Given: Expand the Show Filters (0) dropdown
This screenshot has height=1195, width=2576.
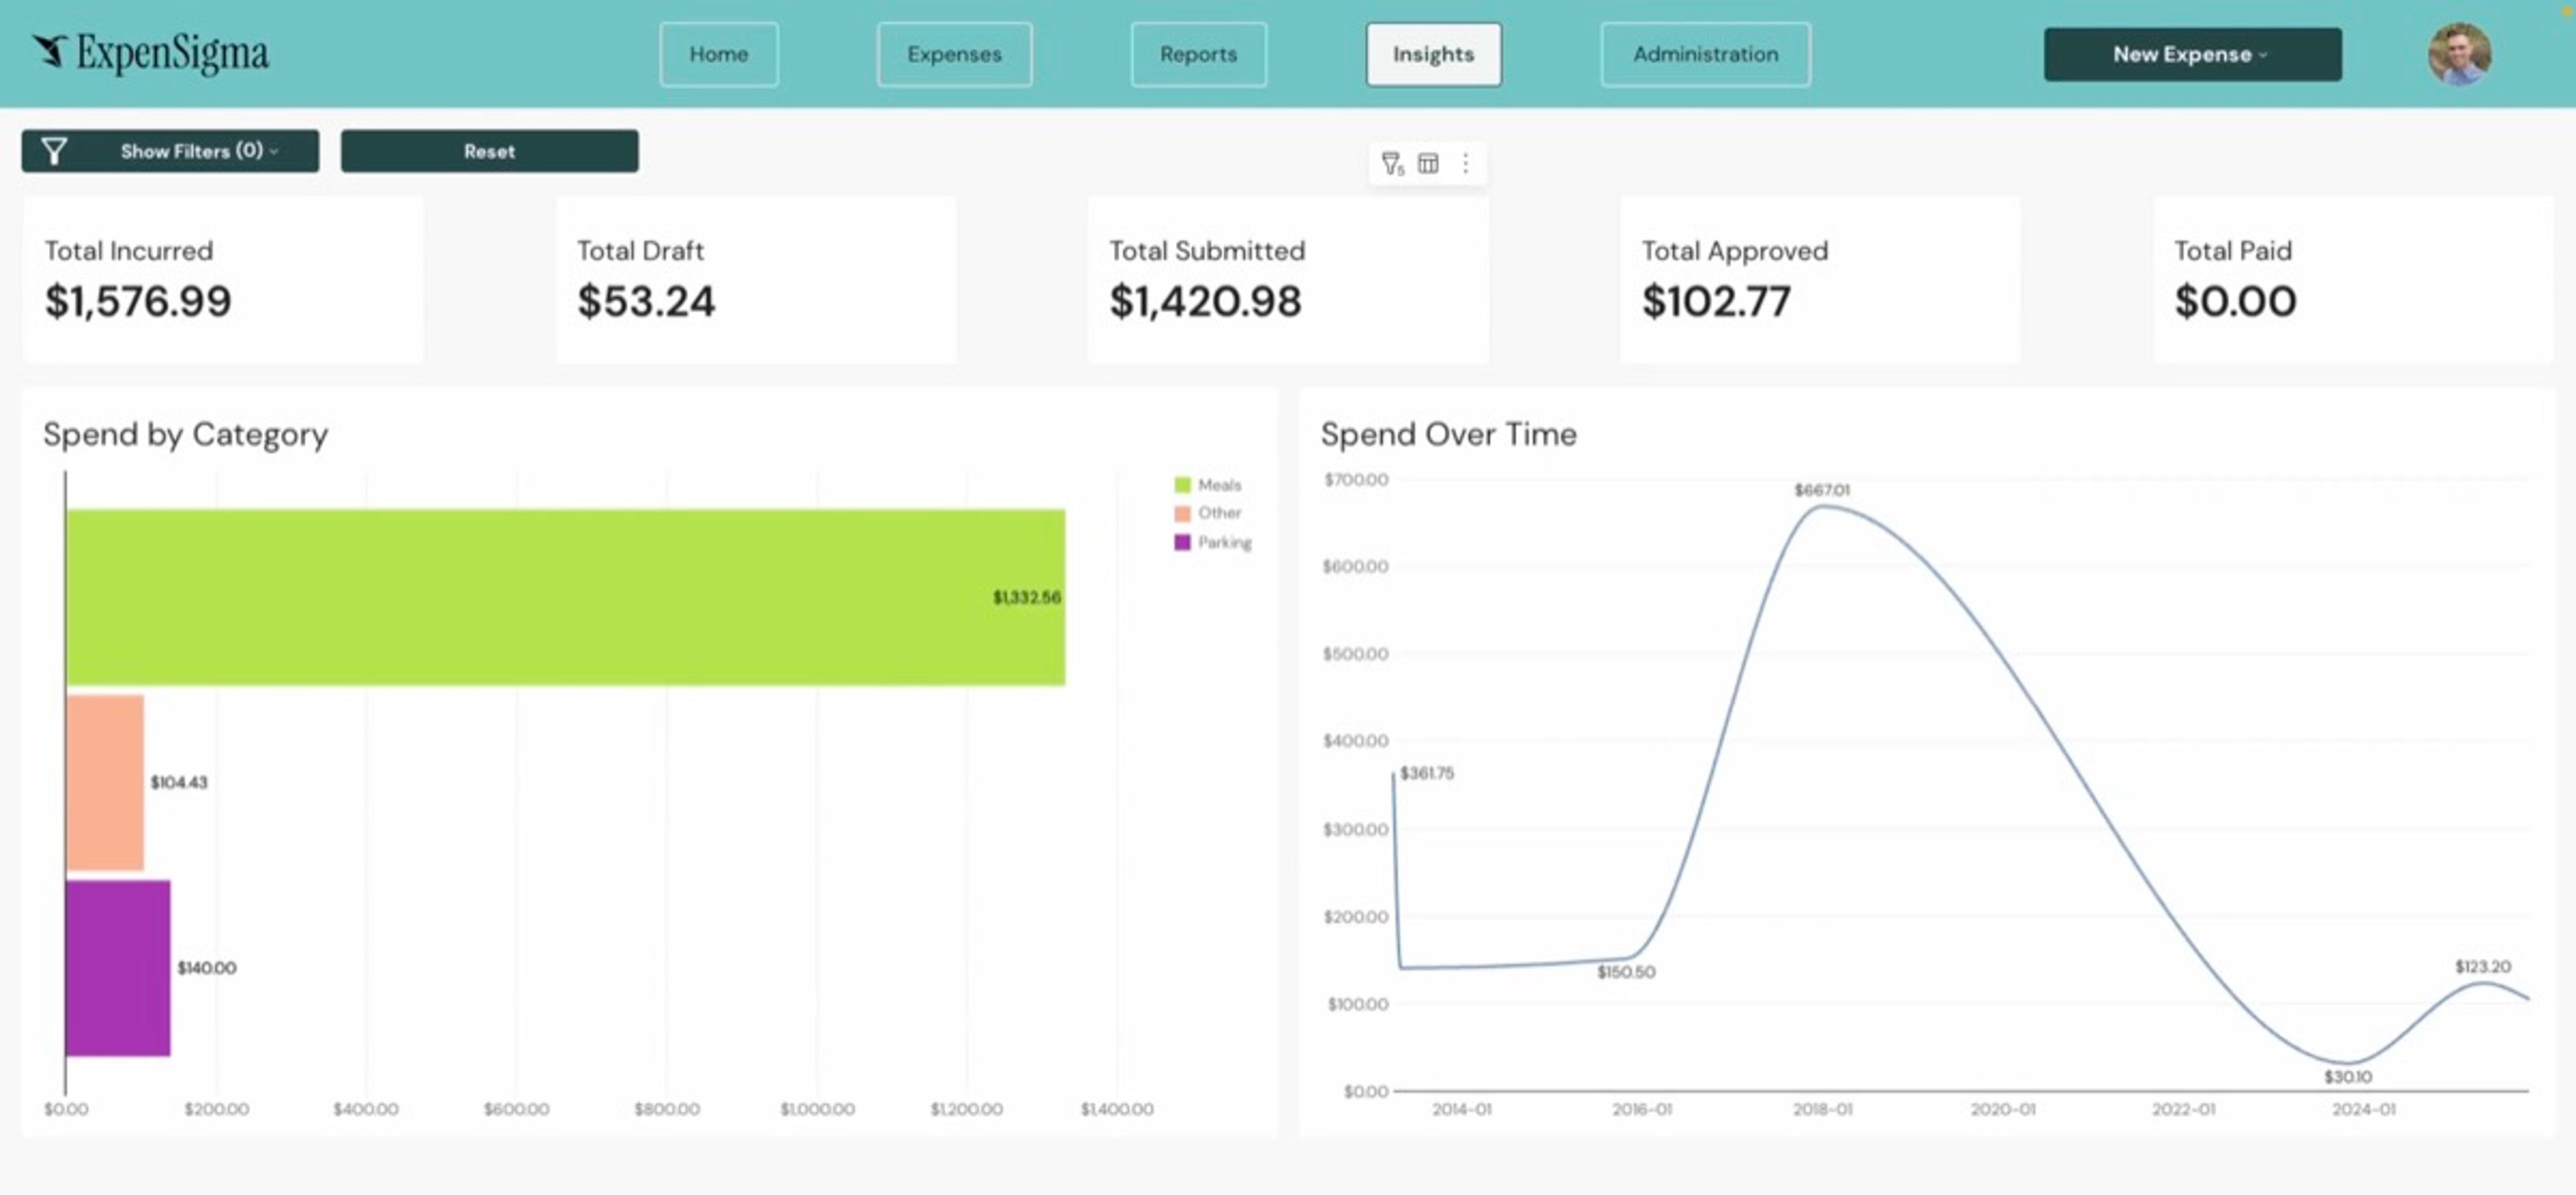Looking at the screenshot, I should point(171,151).
